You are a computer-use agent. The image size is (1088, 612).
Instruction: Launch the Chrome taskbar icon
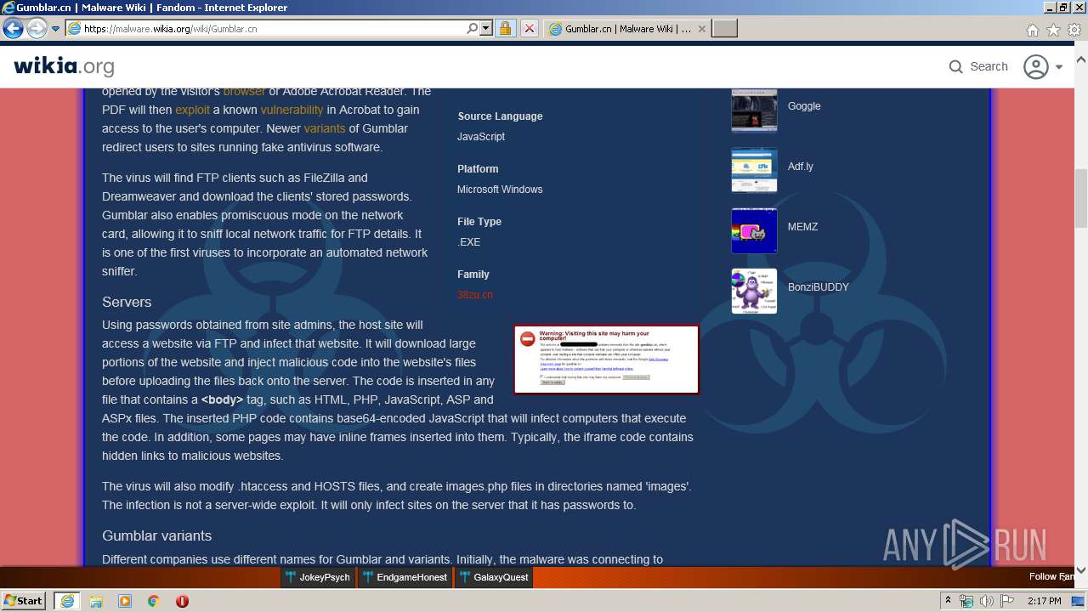coord(153,601)
